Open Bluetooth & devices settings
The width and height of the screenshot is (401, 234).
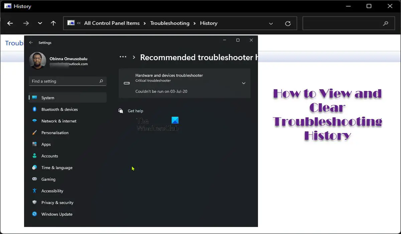point(68,109)
